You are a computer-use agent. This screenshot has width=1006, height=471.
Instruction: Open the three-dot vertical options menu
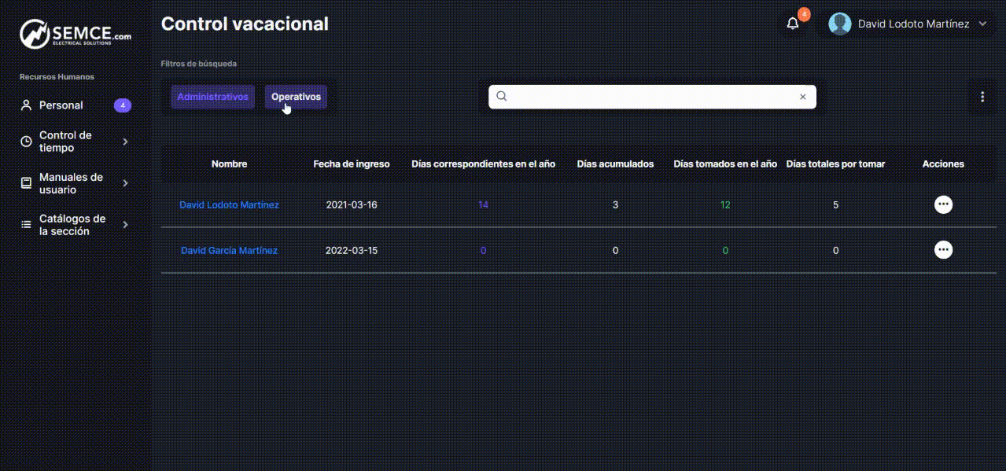[982, 97]
